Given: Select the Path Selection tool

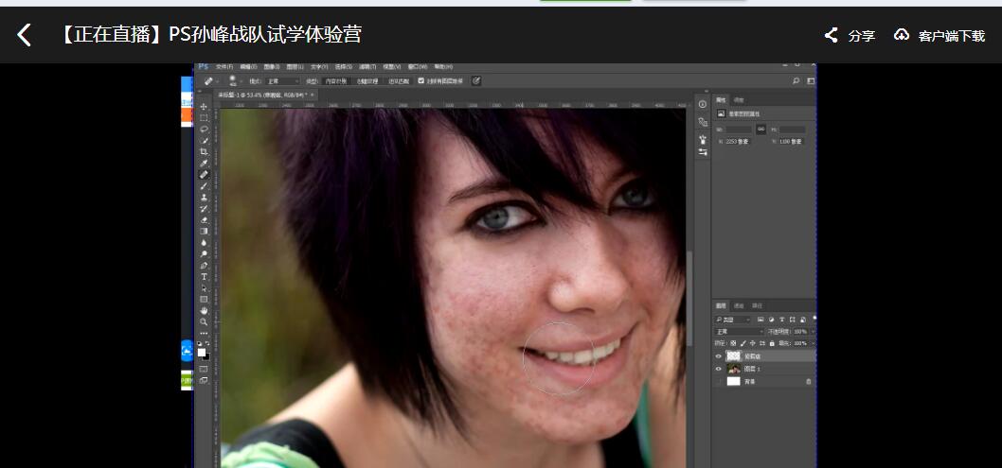Looking at the screenshot, I should click(x=204, y=288).
